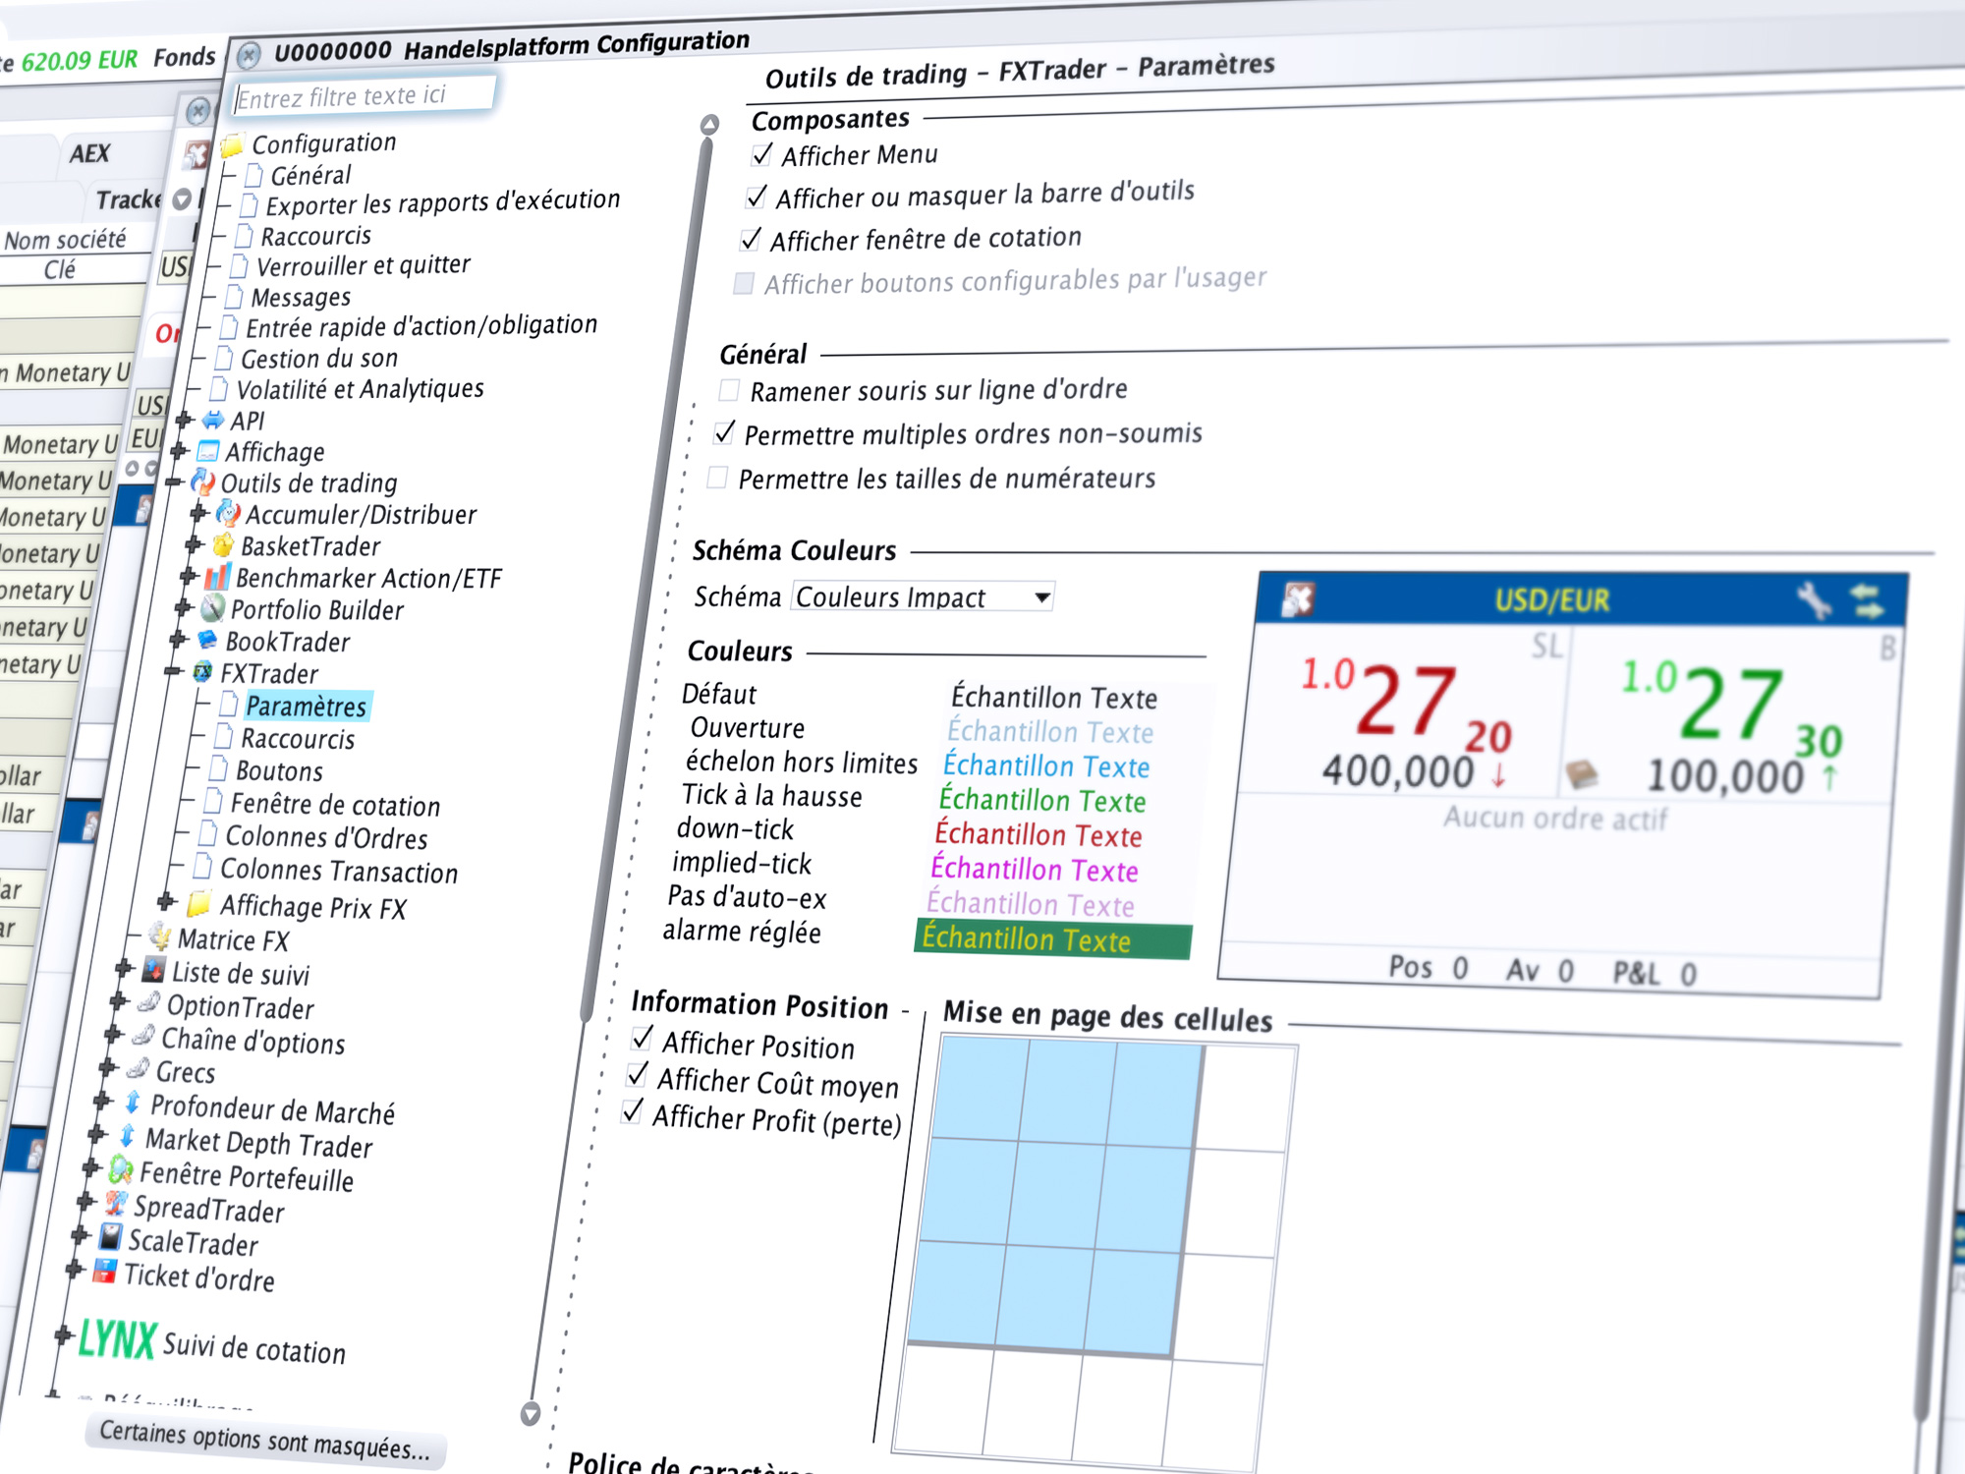Image resolution: width=1965 pixels, height=1474 pixels.
Task: Open Exporter les rapports d'exécution
Action: point(443,203)
